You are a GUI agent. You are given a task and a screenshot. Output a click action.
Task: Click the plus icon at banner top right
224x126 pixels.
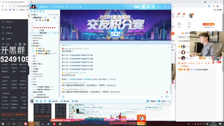169,11
